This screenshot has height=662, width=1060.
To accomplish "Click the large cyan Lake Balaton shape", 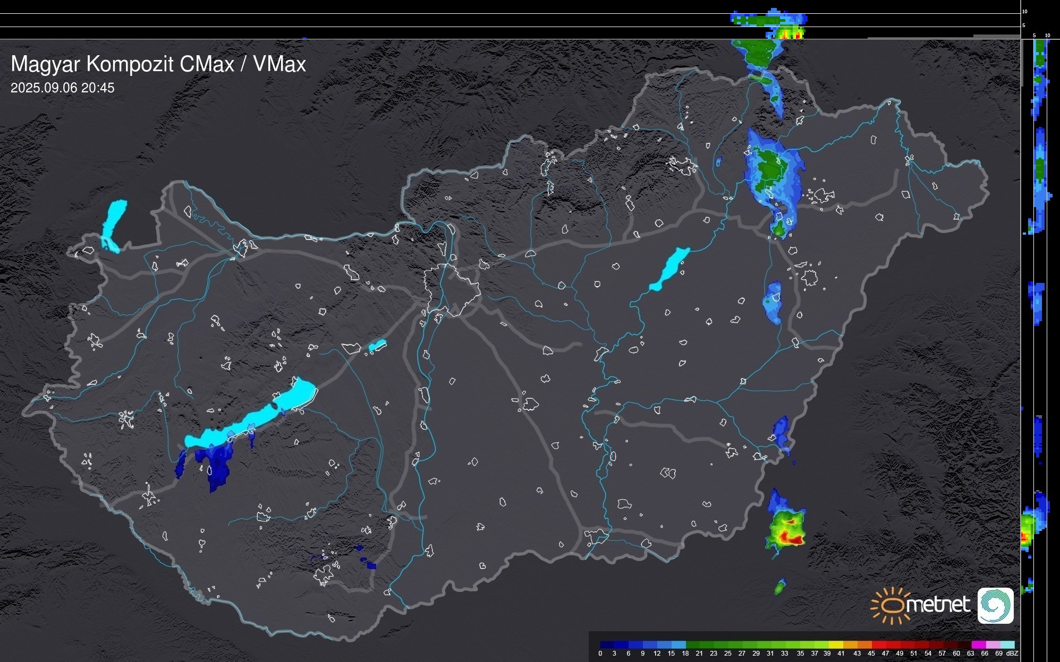I will pos(255,417).
